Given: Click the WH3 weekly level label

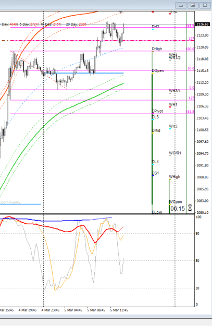Looking at the screenshot, I should tap(173, 126).
